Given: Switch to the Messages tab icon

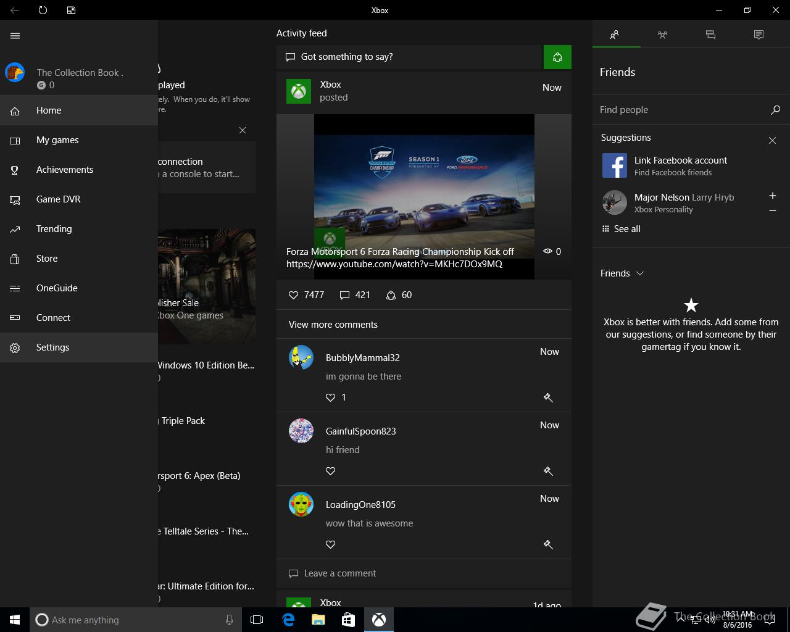Looking at the screenshot, I should (710, 35).
